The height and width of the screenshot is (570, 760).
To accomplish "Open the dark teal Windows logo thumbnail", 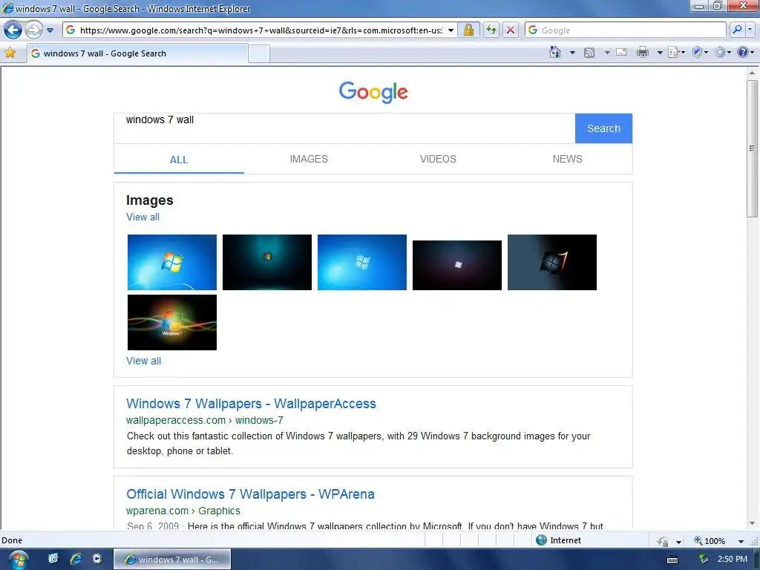I will click(267, 262).
